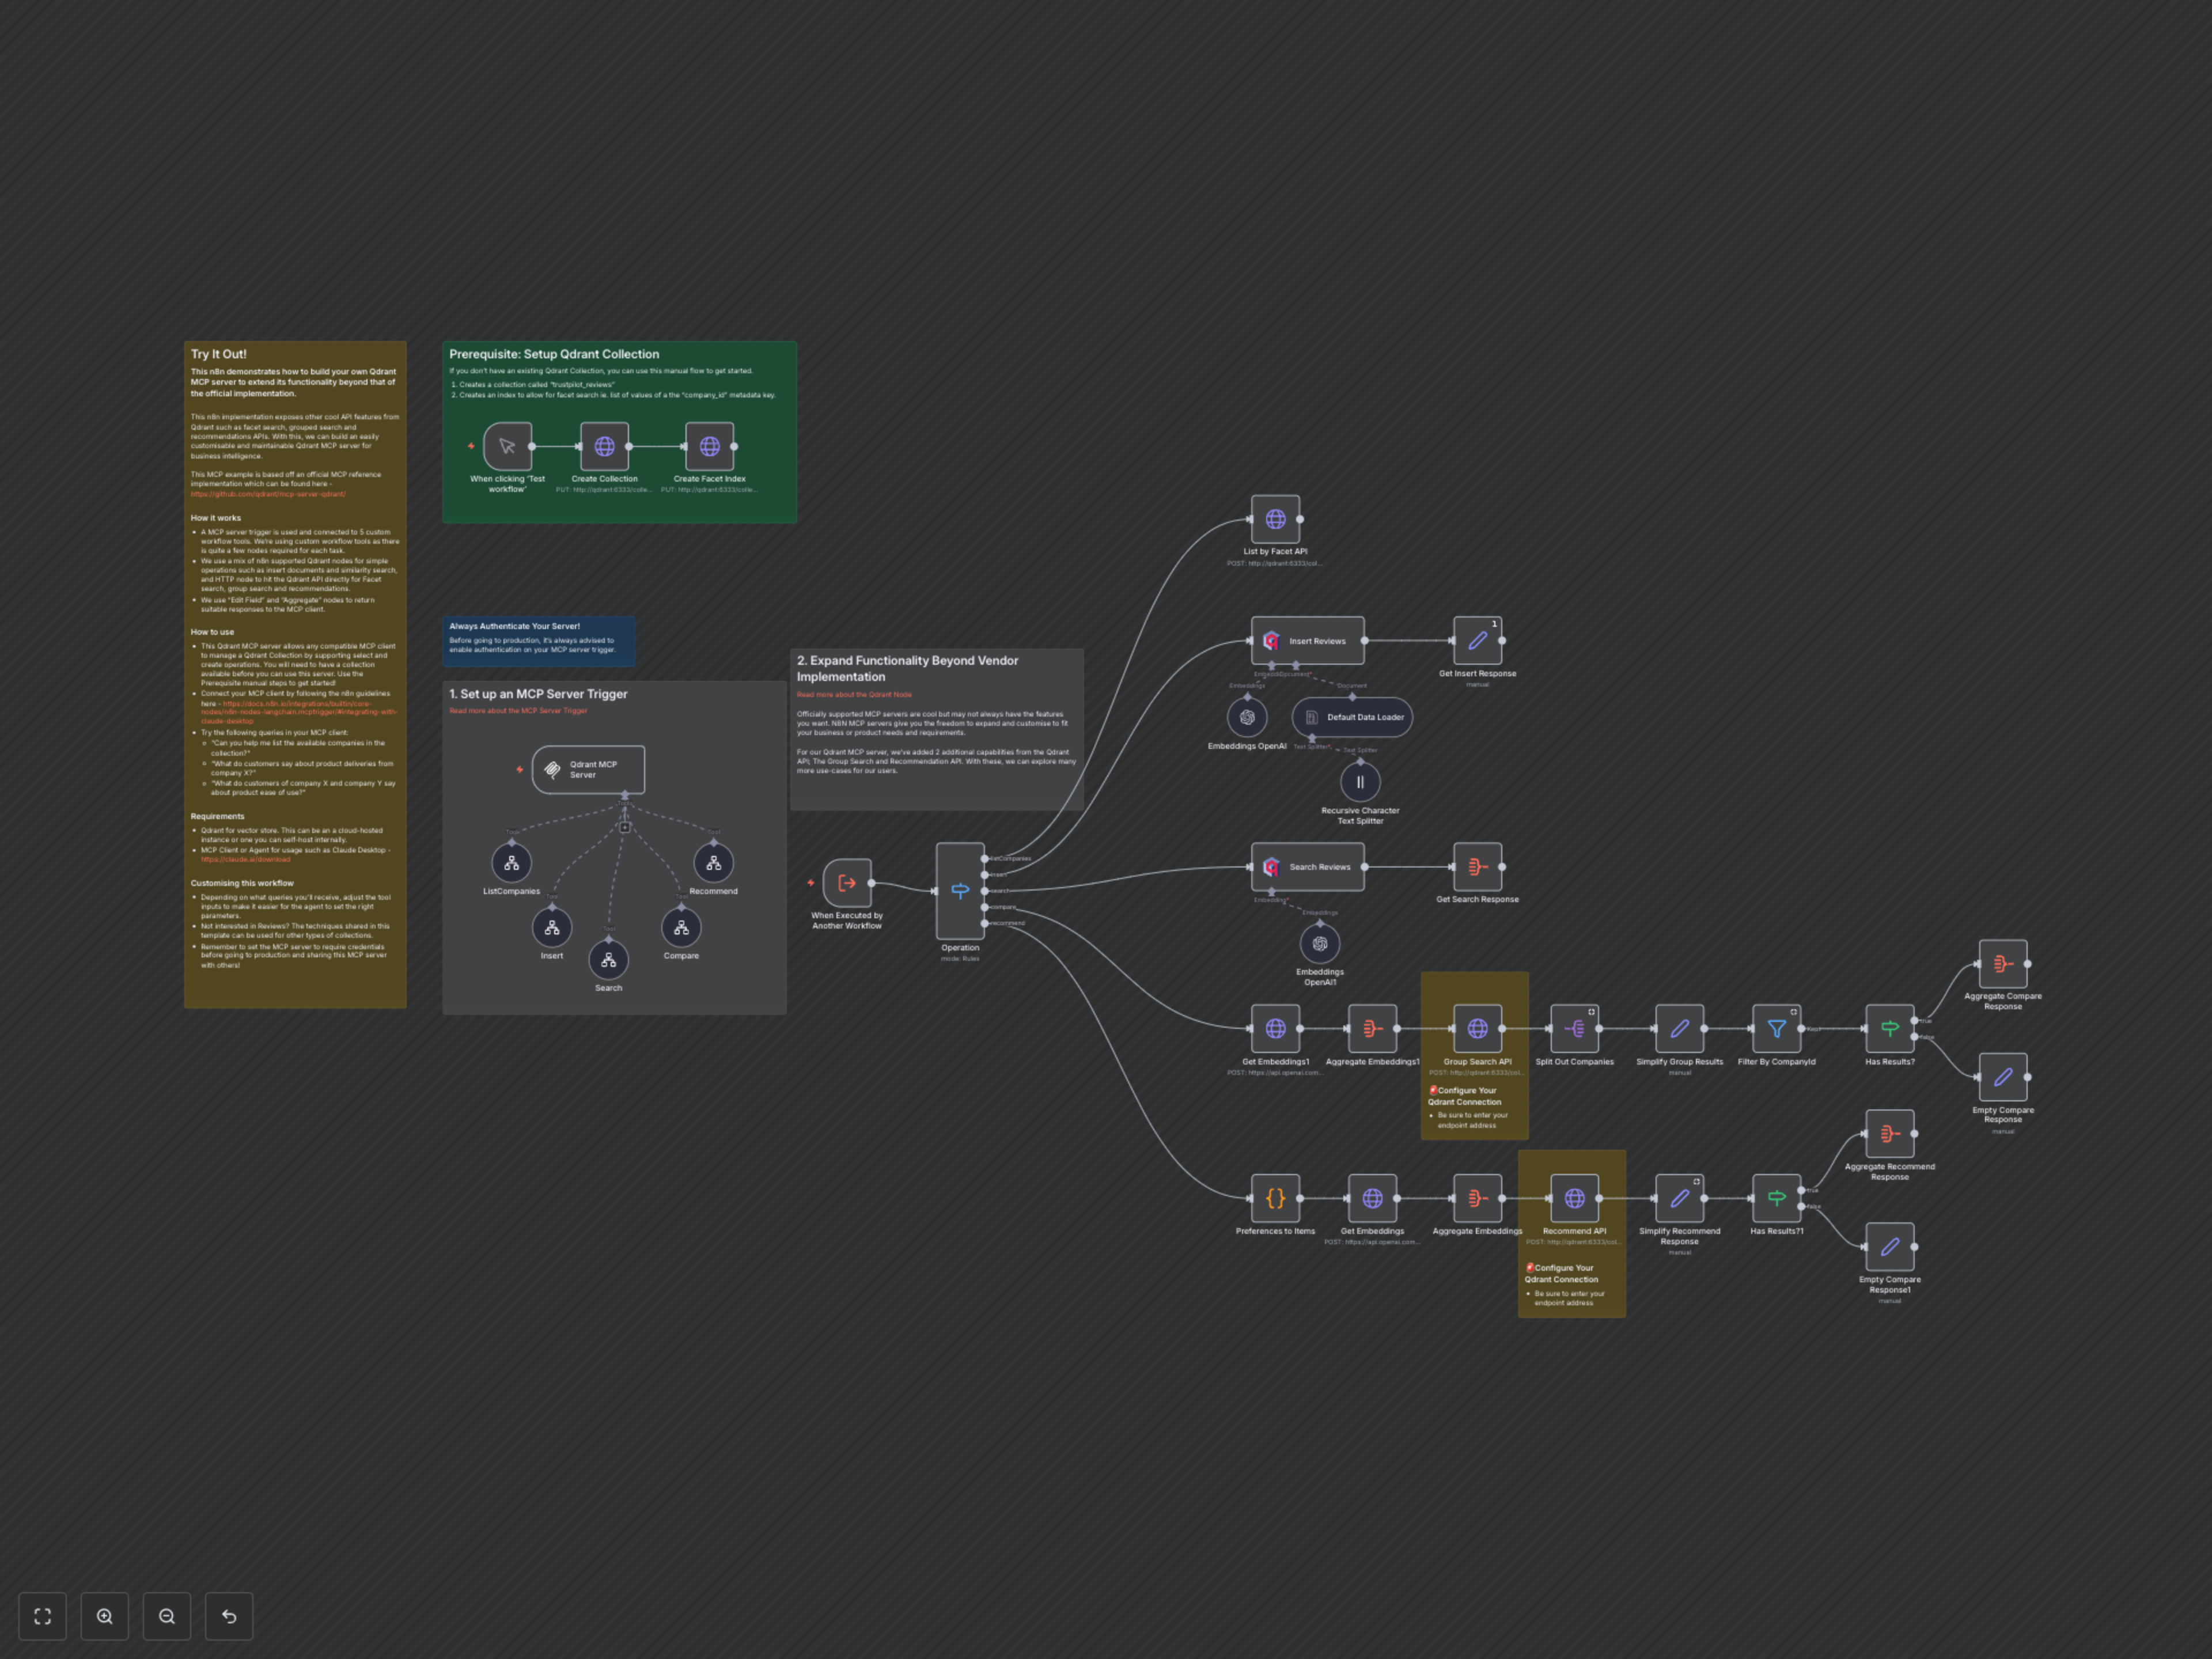The width and height of the screenshot is (2212, 1659).
Task: Click the Filter By CompanyId node
Action: [x=1776, y=1028]
